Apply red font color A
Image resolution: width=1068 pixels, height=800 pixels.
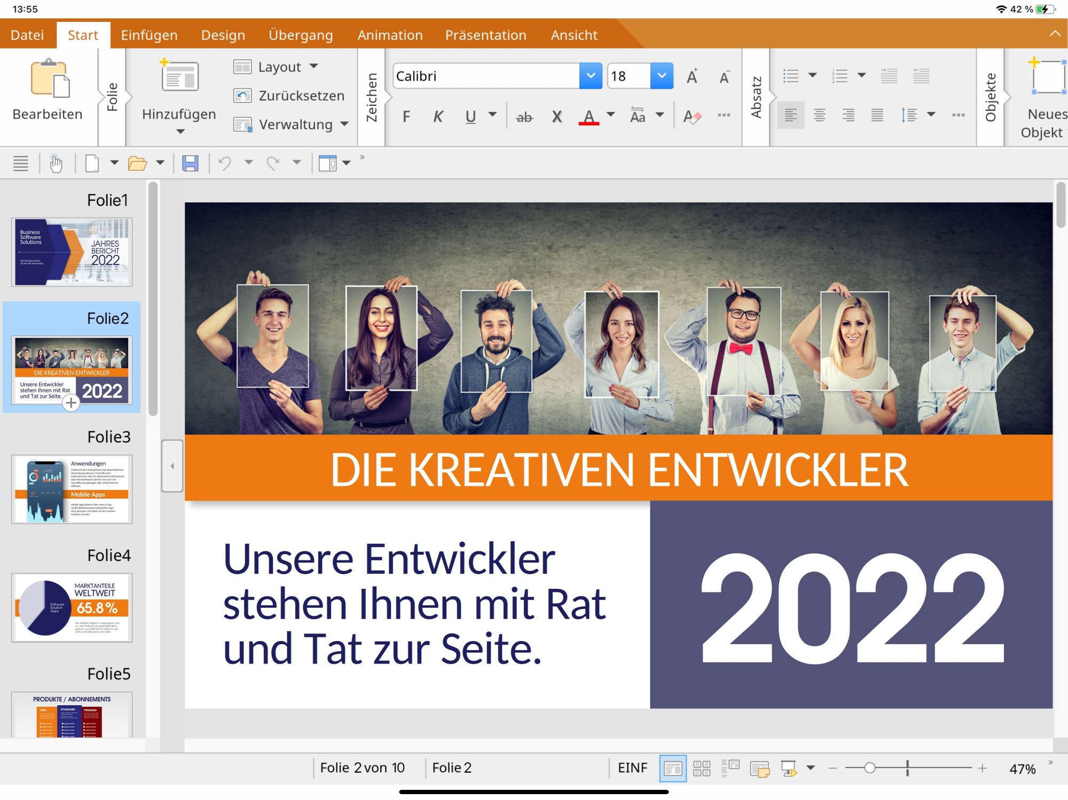click(589, 116)
